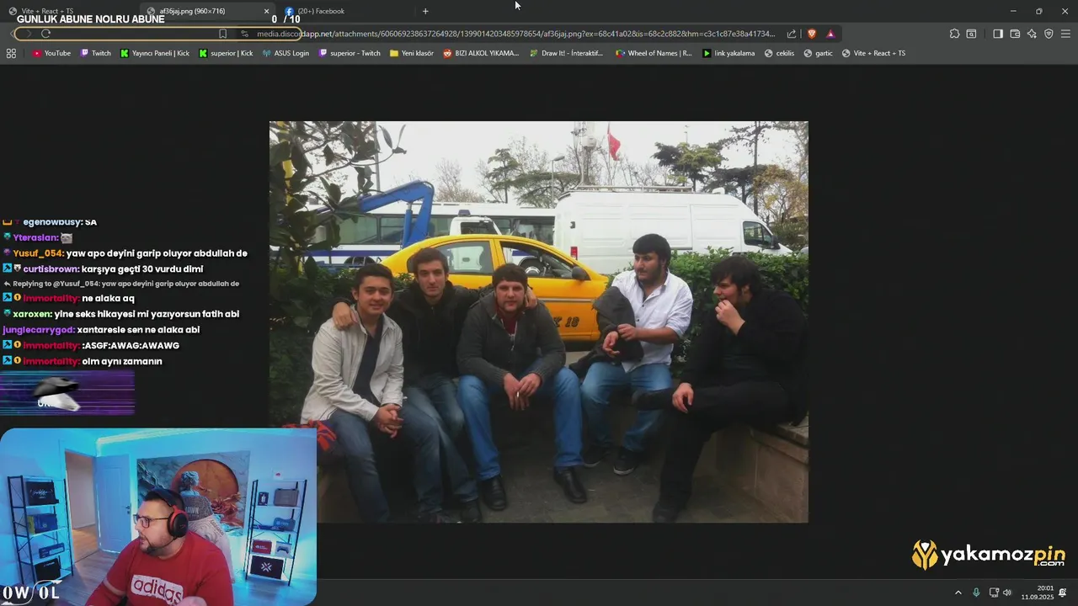Open the link yakalama bookmark

[x=728, y=53]
